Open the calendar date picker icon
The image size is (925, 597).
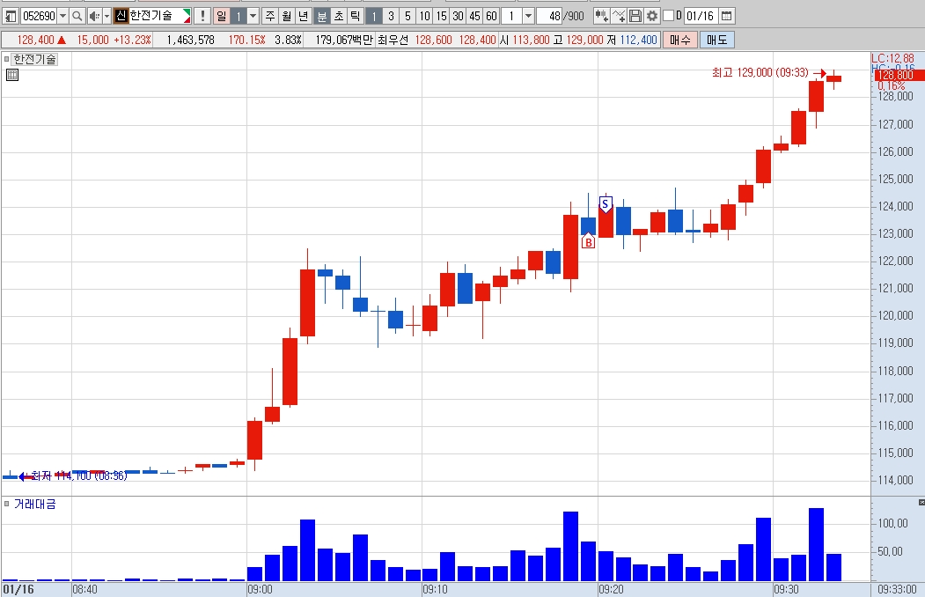pyautogui.click(x=727, y=16)
